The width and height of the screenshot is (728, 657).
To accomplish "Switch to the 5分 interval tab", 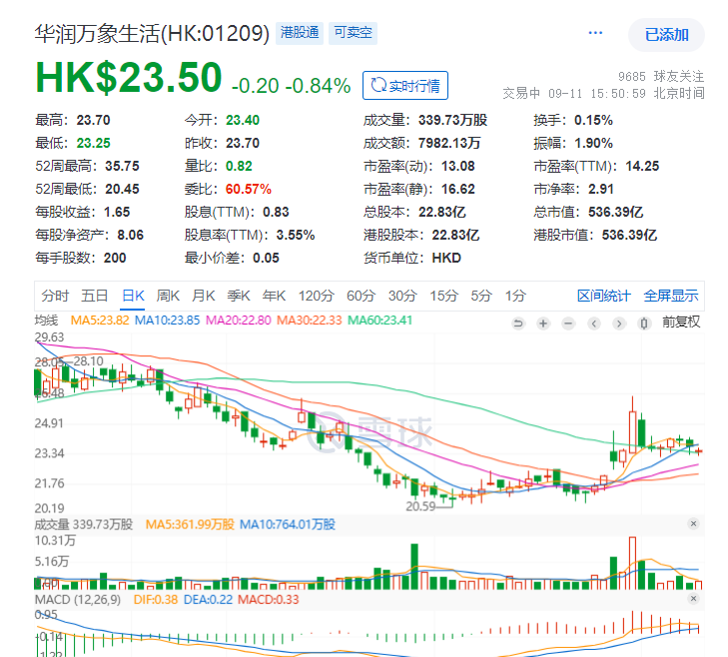I will (x=481, y=296).
